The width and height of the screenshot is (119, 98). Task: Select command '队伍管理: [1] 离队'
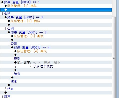[x=56, y=6]
